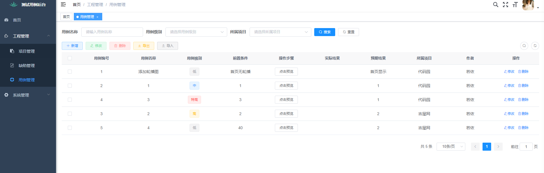Switch to the 首页 page tab
This screenshot has width=544, height=173.
(66, 17)
